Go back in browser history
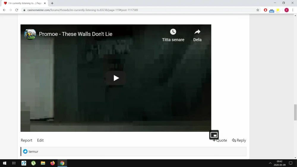The image size is (297, 167). pos(4,10)
